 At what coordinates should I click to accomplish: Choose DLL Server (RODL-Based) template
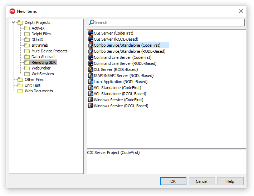click(x=116, y=69)
